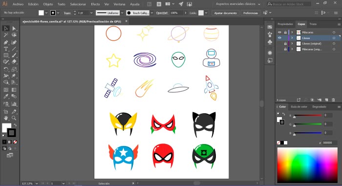Image resolution: width=342 pixels, height=186 pixels.
Task: Pick the Eyedropper tool
Action: (x=6, y=96)
